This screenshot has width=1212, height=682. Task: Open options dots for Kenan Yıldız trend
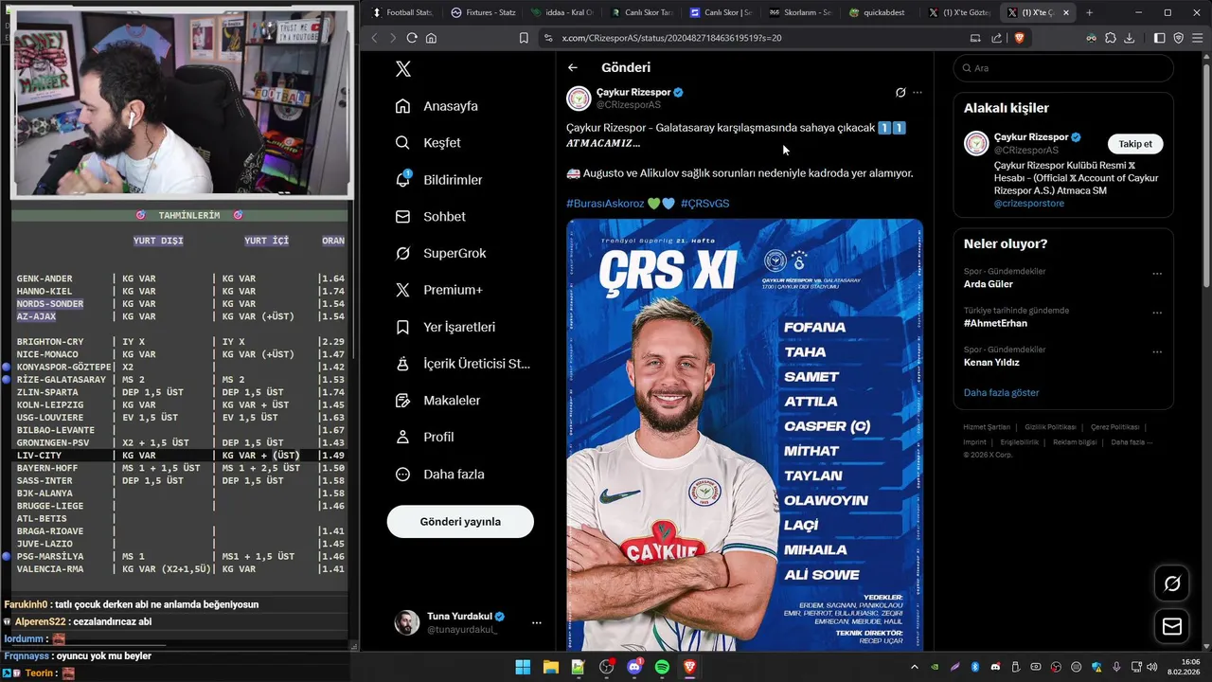coord(1157,352)
